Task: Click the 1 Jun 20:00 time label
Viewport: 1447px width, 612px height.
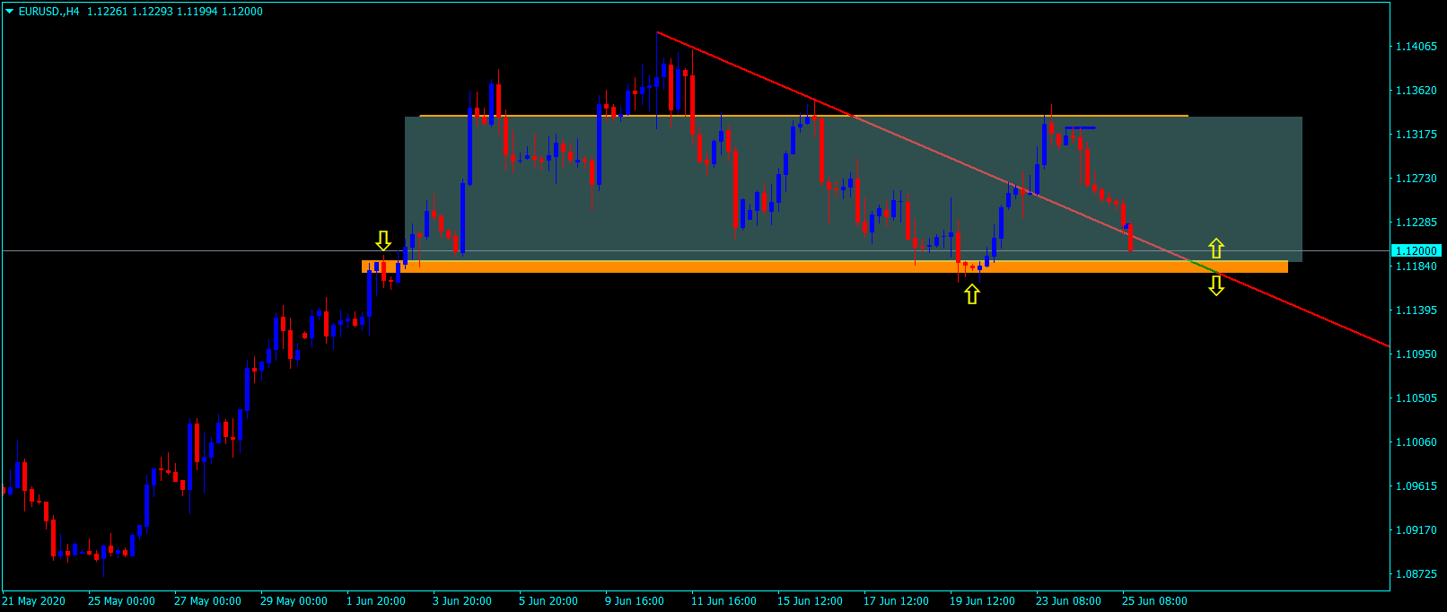Action: 376,601
